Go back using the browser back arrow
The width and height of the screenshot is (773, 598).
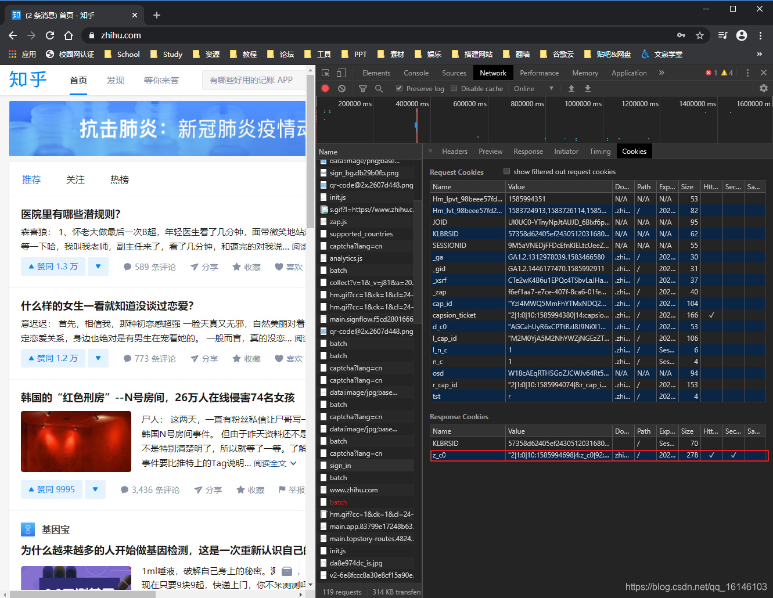(13, 35)
